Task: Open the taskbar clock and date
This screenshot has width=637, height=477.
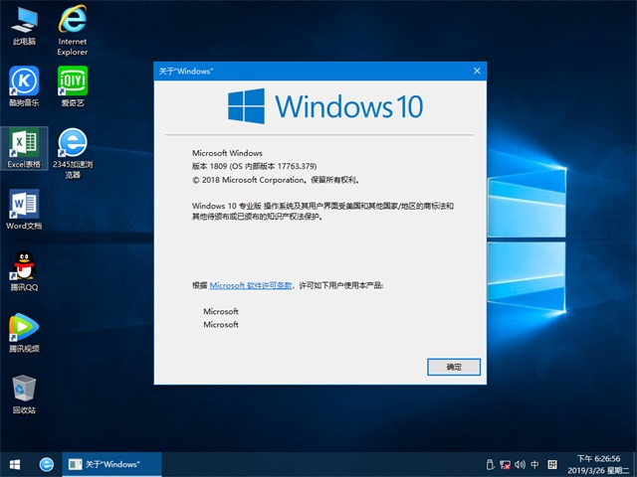Action: pos(597,464)
